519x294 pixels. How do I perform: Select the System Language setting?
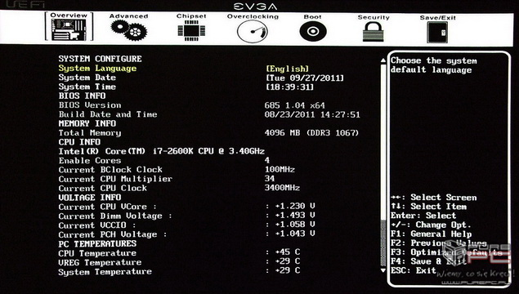click(x=97, y=69)
